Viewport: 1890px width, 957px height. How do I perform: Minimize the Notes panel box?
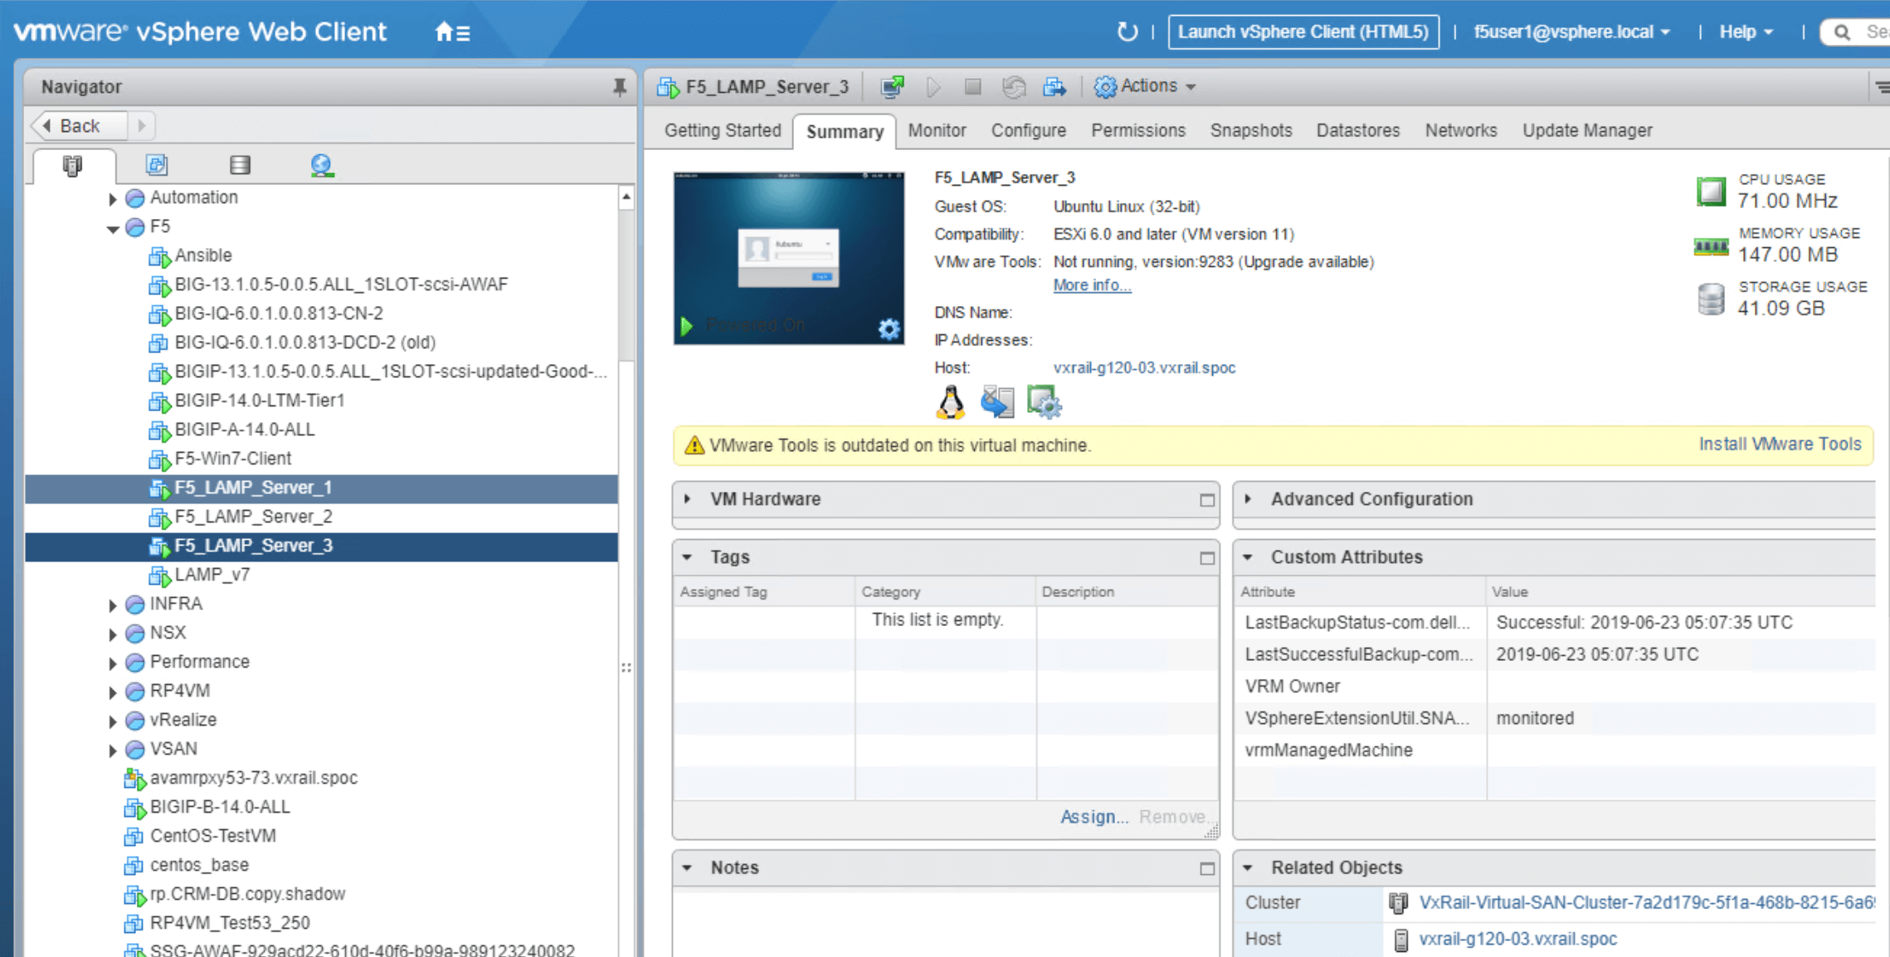[x=1206, y=868]
